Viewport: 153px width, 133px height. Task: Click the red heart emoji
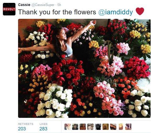click(140, 11)
